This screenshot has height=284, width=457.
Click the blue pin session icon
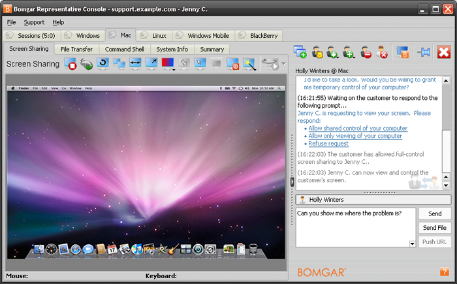point(424,52)
